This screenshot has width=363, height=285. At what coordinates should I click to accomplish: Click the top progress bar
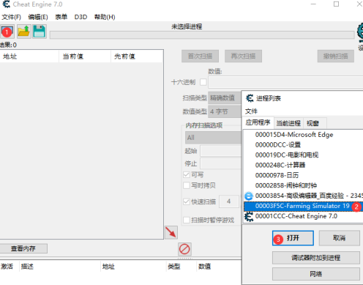point(202,35)
